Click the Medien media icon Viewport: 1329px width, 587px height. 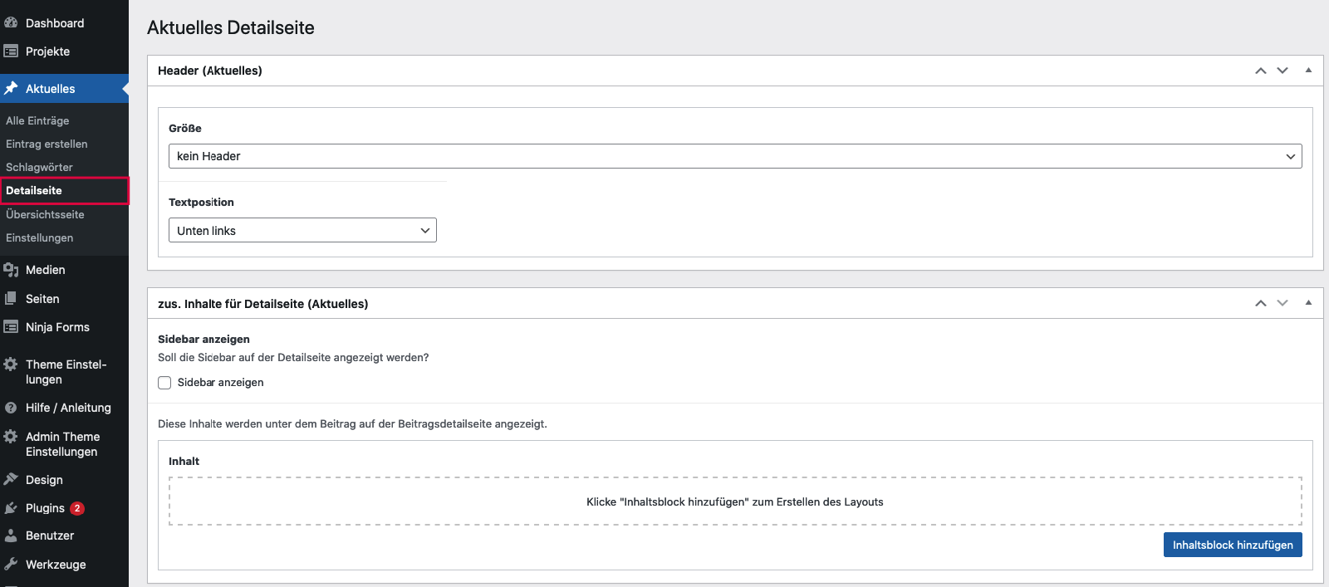point(11,270)
